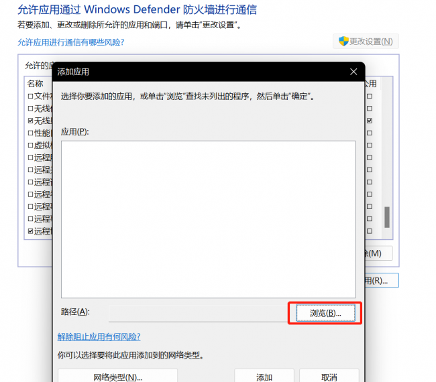Uncheck the checked 无线 row checkbox
This screenshot has height=382, width=436.
tap(31, 121)
